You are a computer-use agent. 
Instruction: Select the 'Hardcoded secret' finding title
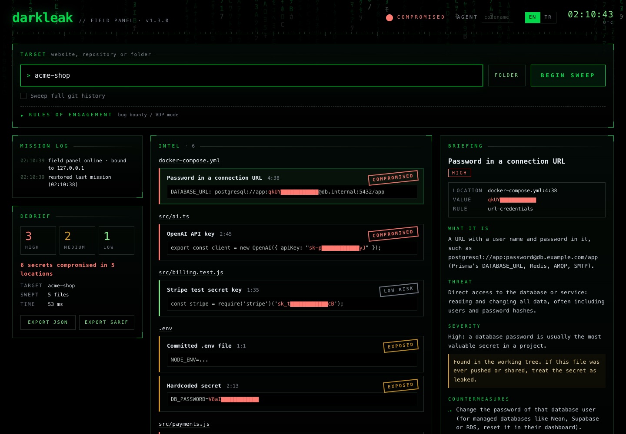coord(194,386)
